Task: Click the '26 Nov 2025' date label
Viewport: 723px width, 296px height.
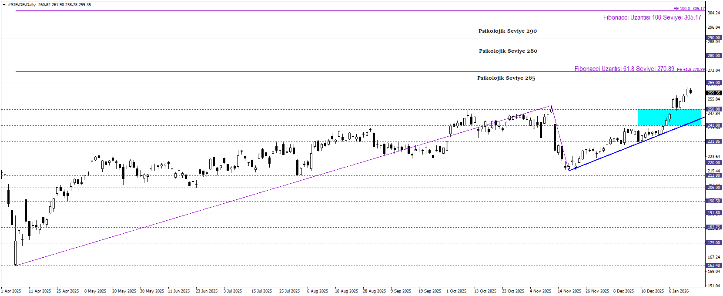Action: tap(597, 291)
